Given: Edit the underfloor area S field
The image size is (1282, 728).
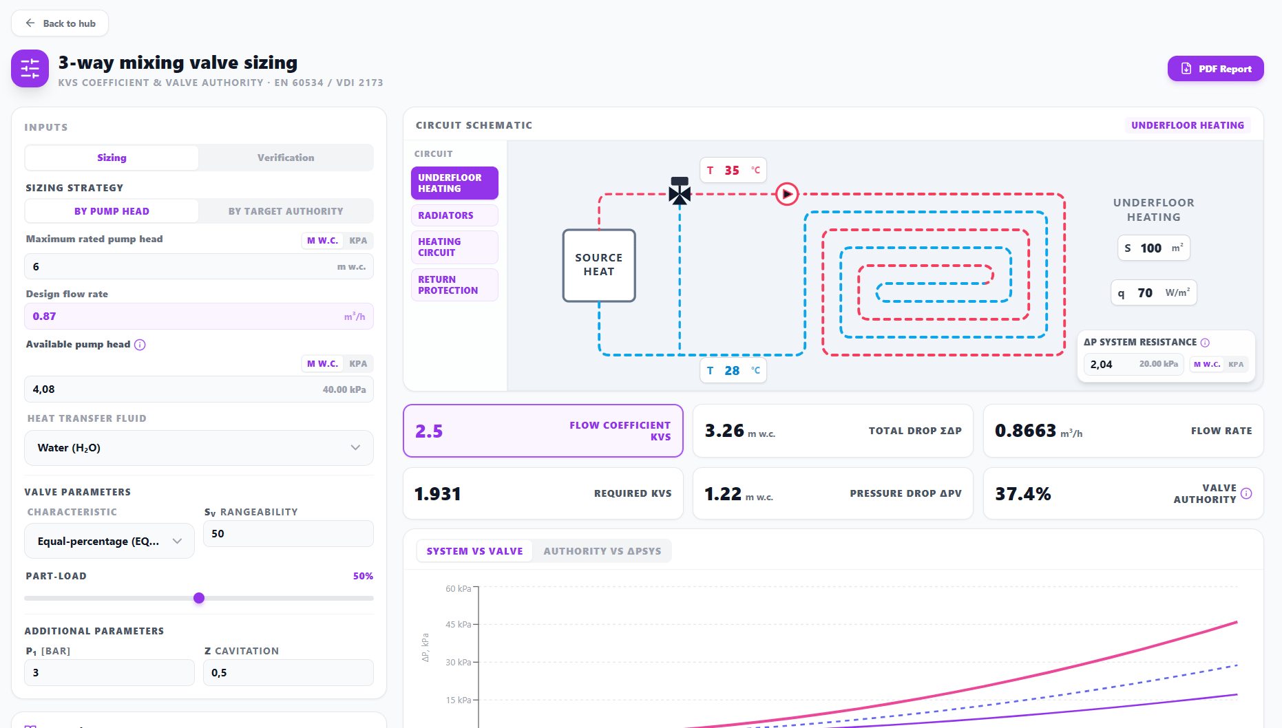Looking at the screenshot, I should click(x=1153, y=248).
